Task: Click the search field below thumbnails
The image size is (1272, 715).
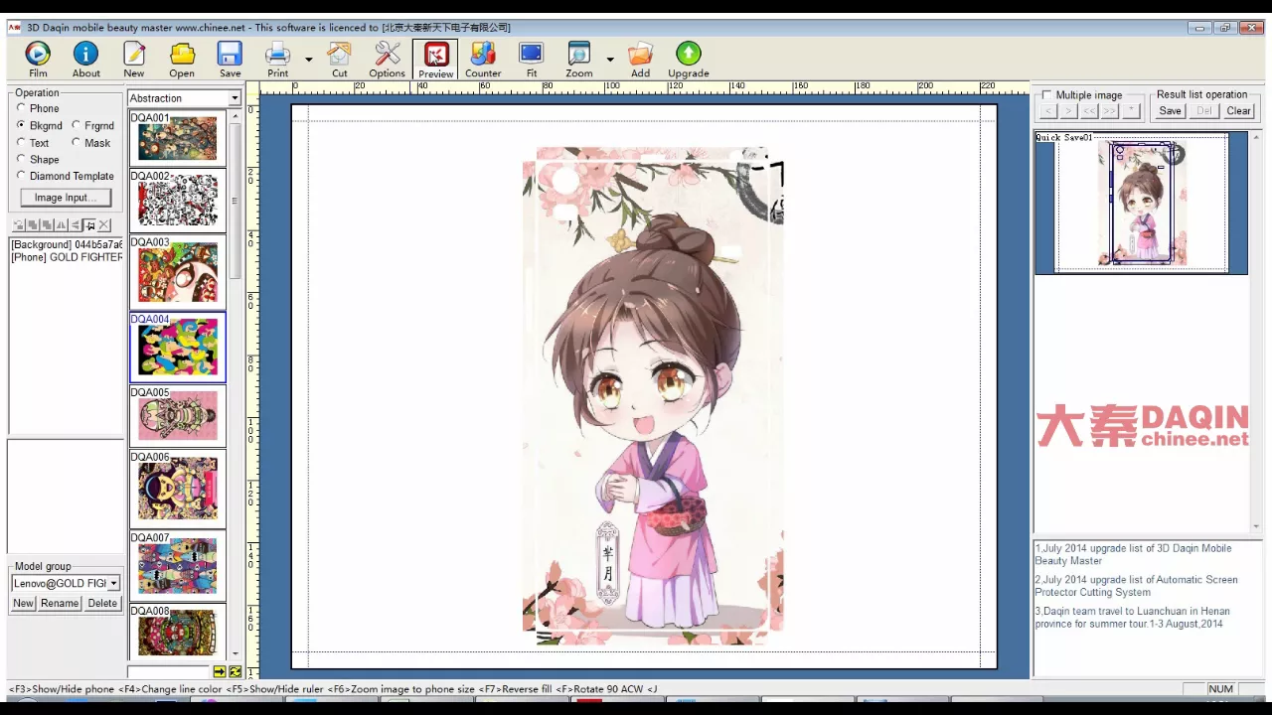Action: pyautogui.click(x=169, y=672)
